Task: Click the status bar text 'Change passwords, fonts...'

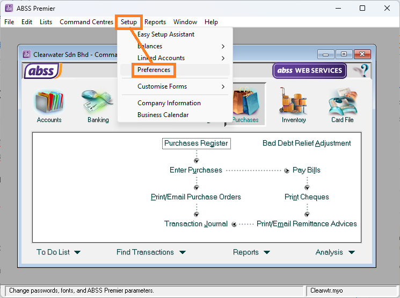Action: coord(82,290)
